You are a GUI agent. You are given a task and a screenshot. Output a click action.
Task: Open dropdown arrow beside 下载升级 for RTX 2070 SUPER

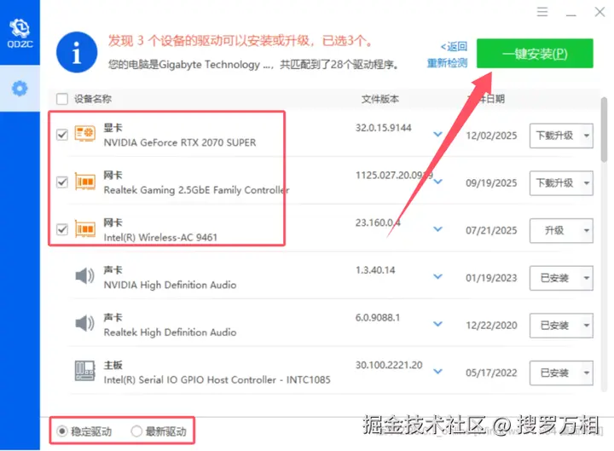tap(586, 136)
